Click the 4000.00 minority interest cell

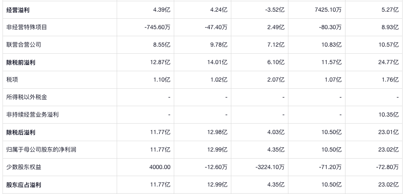coord(160,167)
